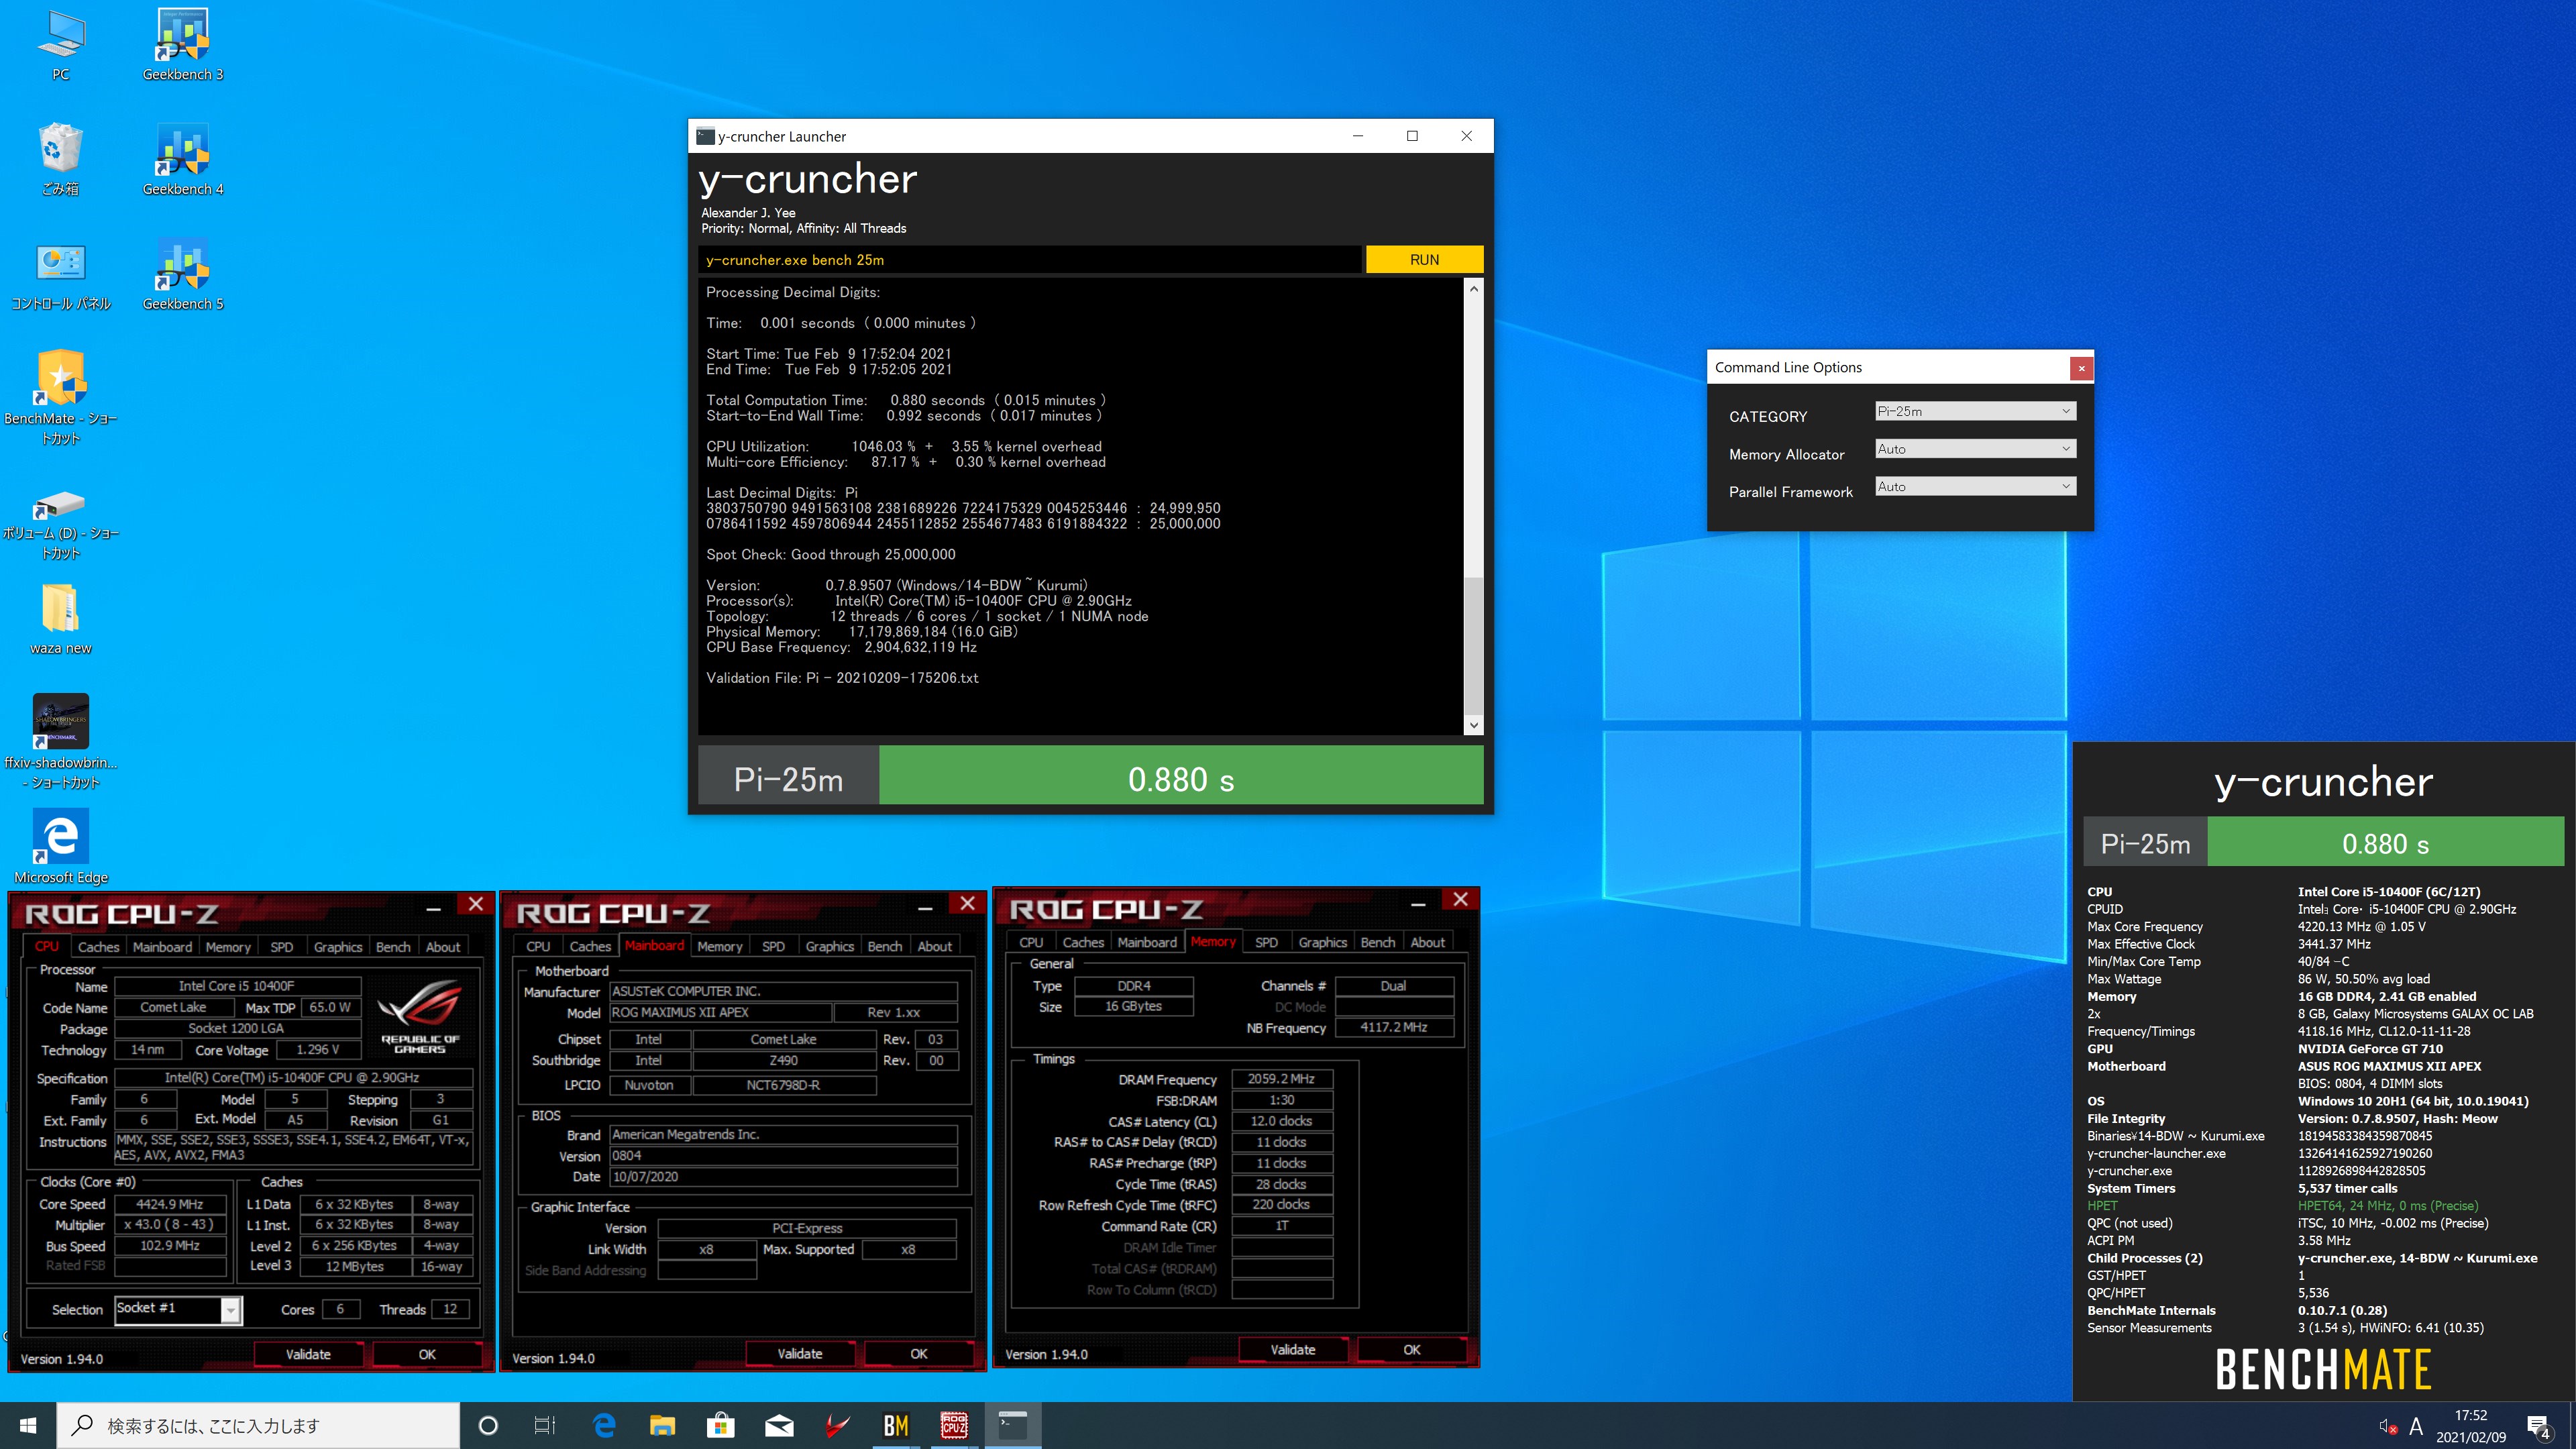Open Graphics tab in middle CPU-Z window
The height and width of the screenshot is (1449, 2576).
[x=829, y=946]
